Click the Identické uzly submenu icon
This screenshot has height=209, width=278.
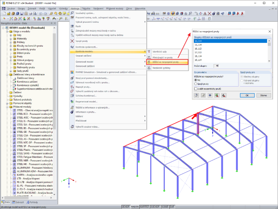(x=149, y=52)
